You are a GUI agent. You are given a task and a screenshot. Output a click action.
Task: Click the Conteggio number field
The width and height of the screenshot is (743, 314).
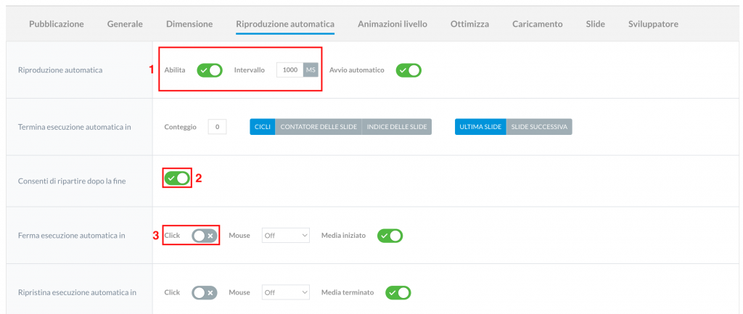pyautogui.click(x=217, y=127)
